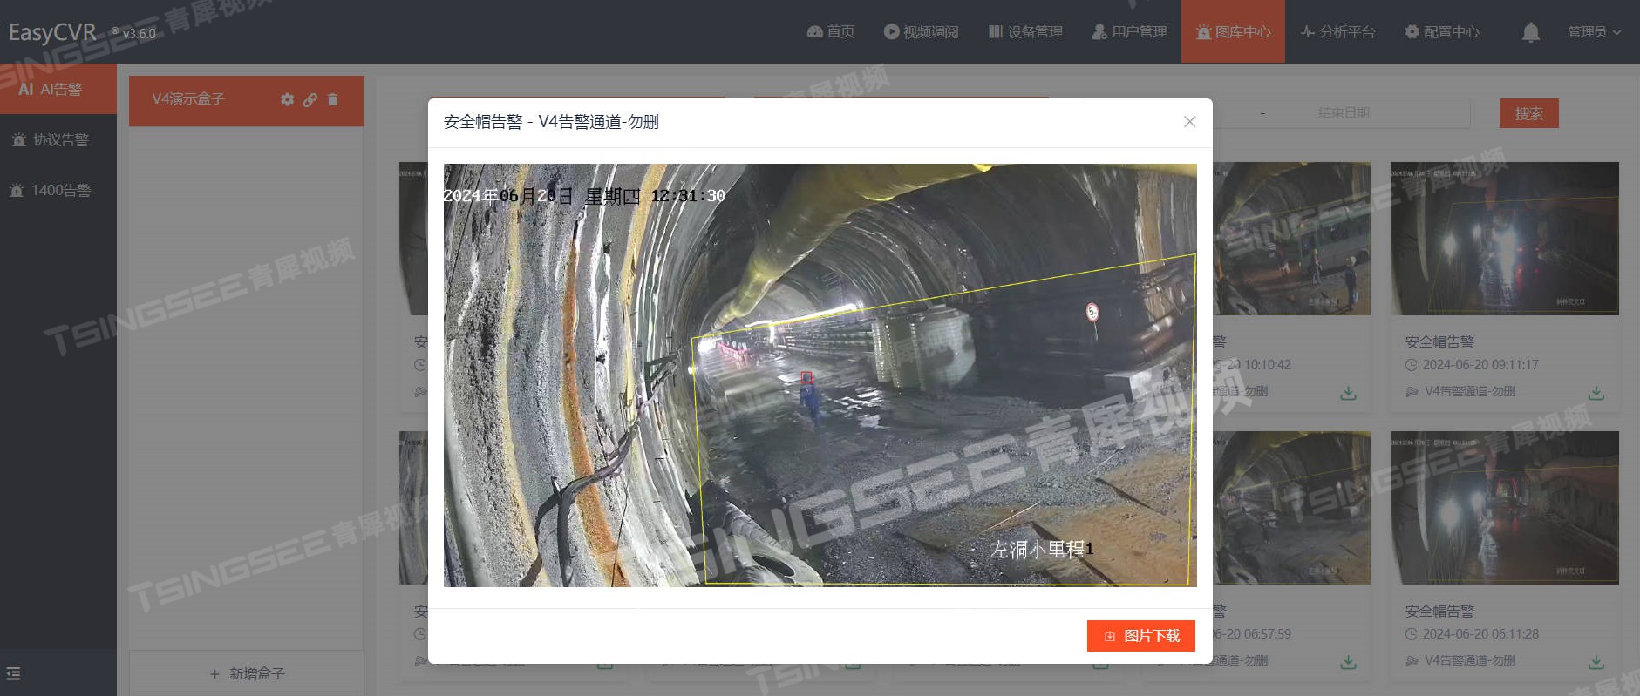Click the 搜索 button
Screen dimensions: 1640x696
(1528, 113)
